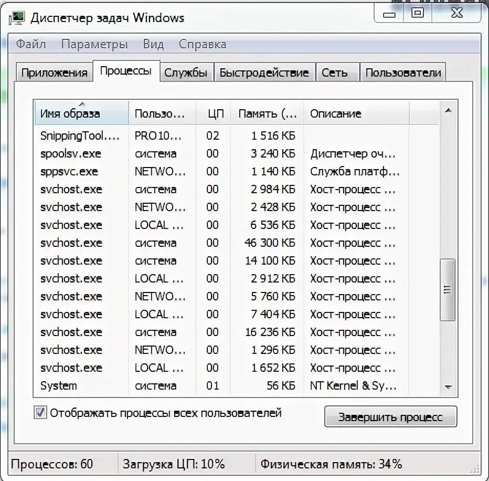
Task: Open the Пользователи tab
Action: (403, 72)
